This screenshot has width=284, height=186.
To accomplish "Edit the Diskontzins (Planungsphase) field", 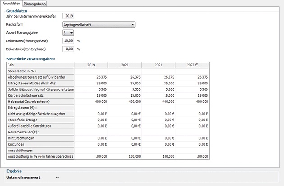I will click(68, 41).
